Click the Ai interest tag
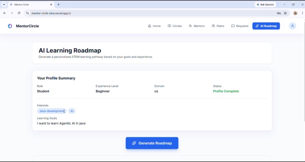The image size is (305, 162). pos(72,111)
